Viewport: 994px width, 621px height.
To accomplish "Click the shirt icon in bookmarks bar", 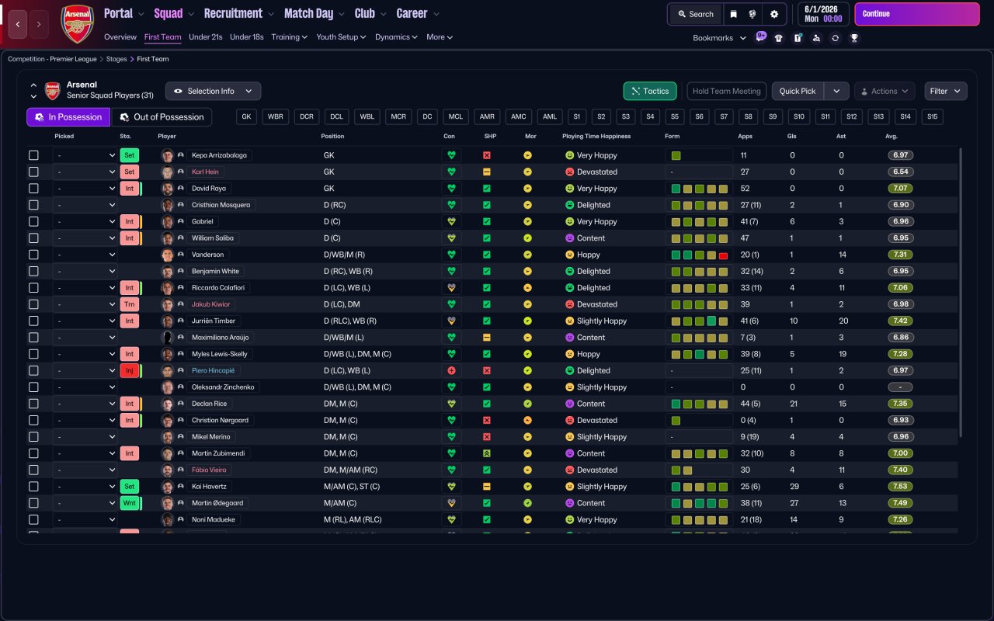I will 779,38.
